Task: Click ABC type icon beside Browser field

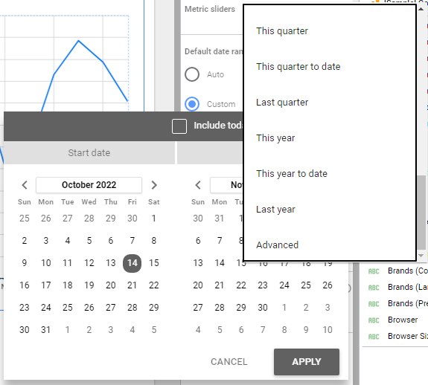Action: pos(374,320)
